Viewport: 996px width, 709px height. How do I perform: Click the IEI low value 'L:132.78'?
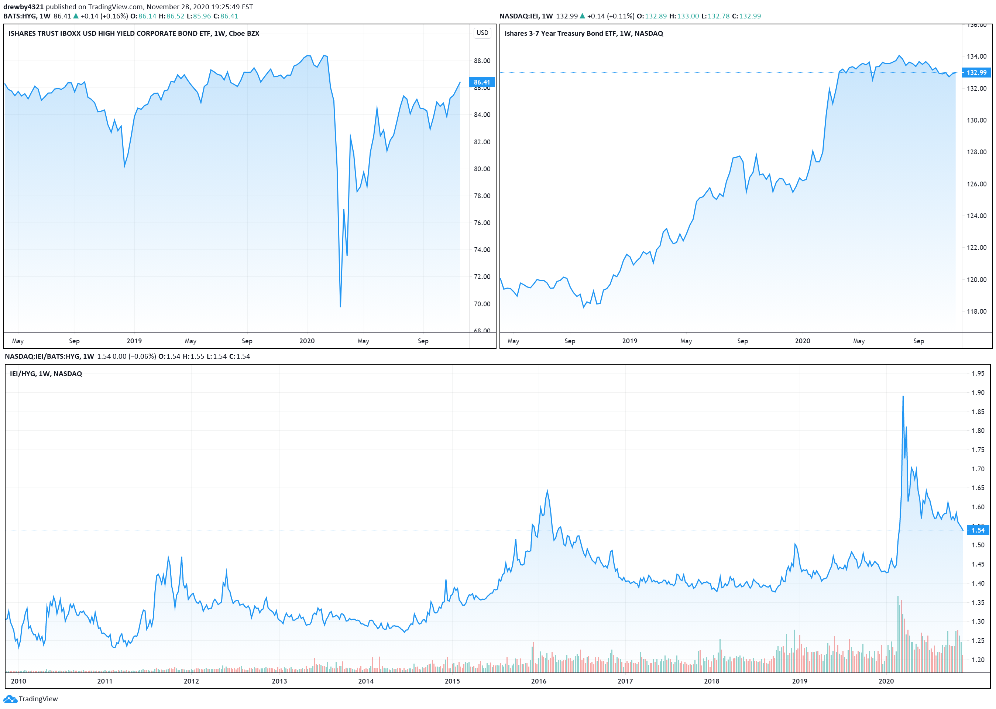pyautogui.click(x=715, y=16)
